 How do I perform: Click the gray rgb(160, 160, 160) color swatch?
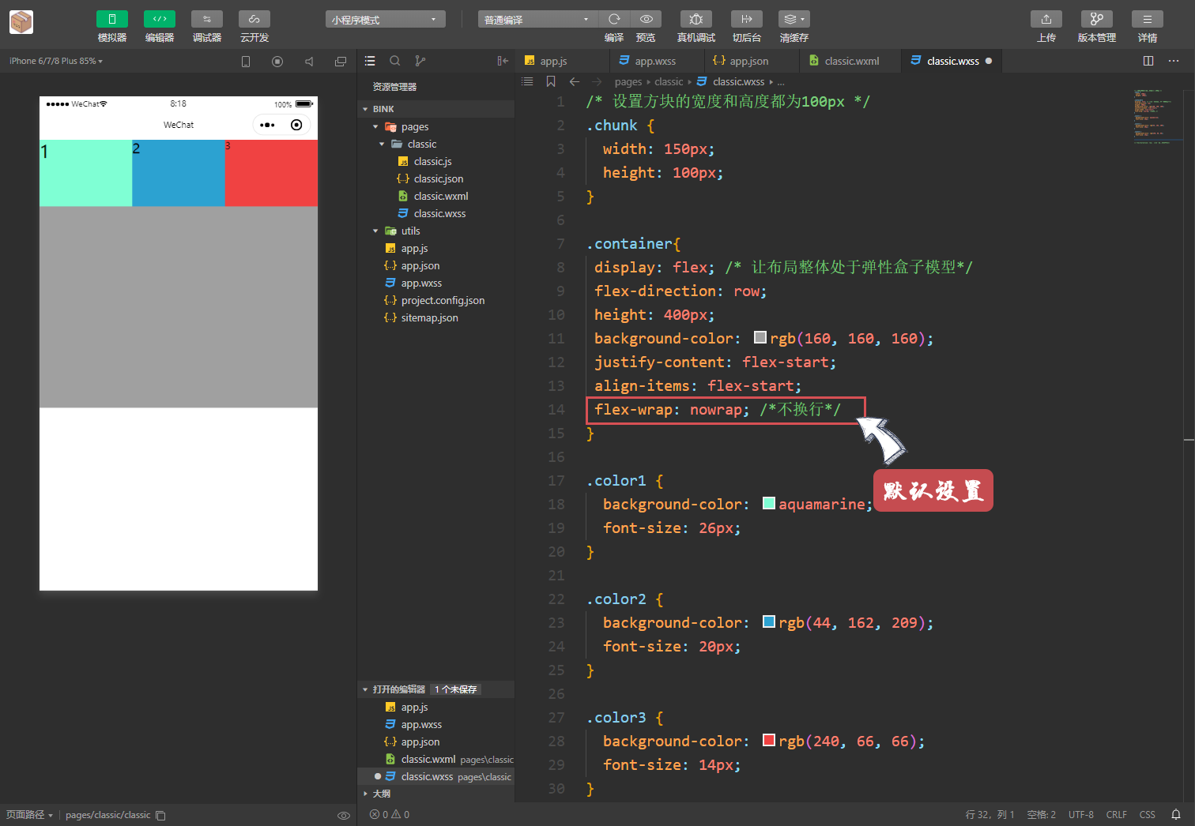click(x=760, y=337)
